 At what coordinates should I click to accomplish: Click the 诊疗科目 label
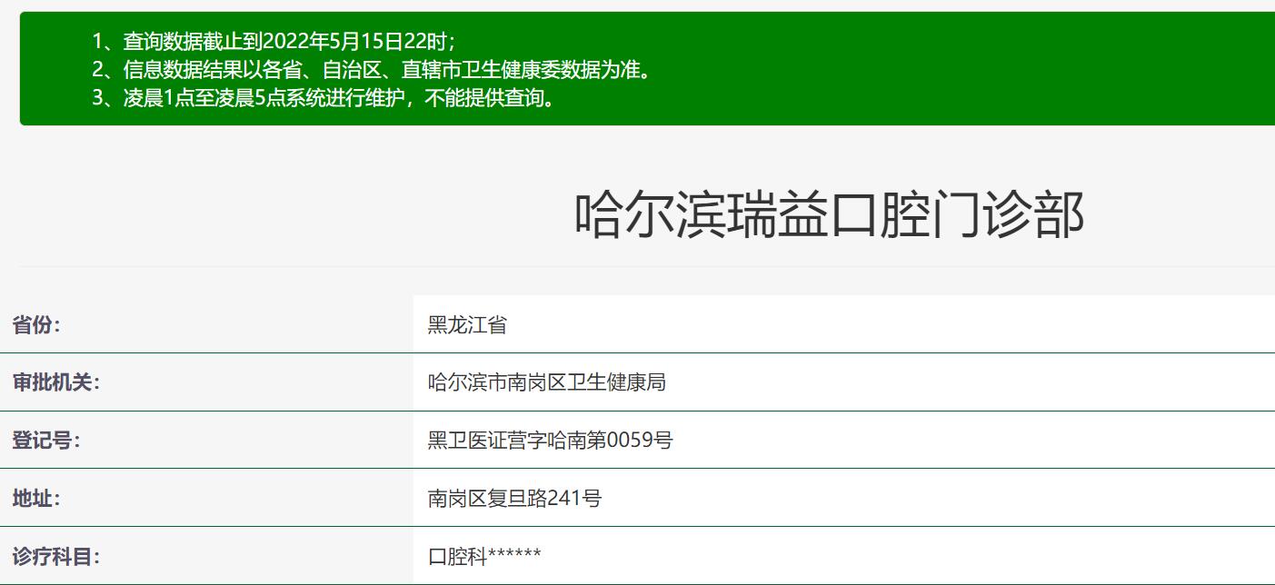click(55, 556)
